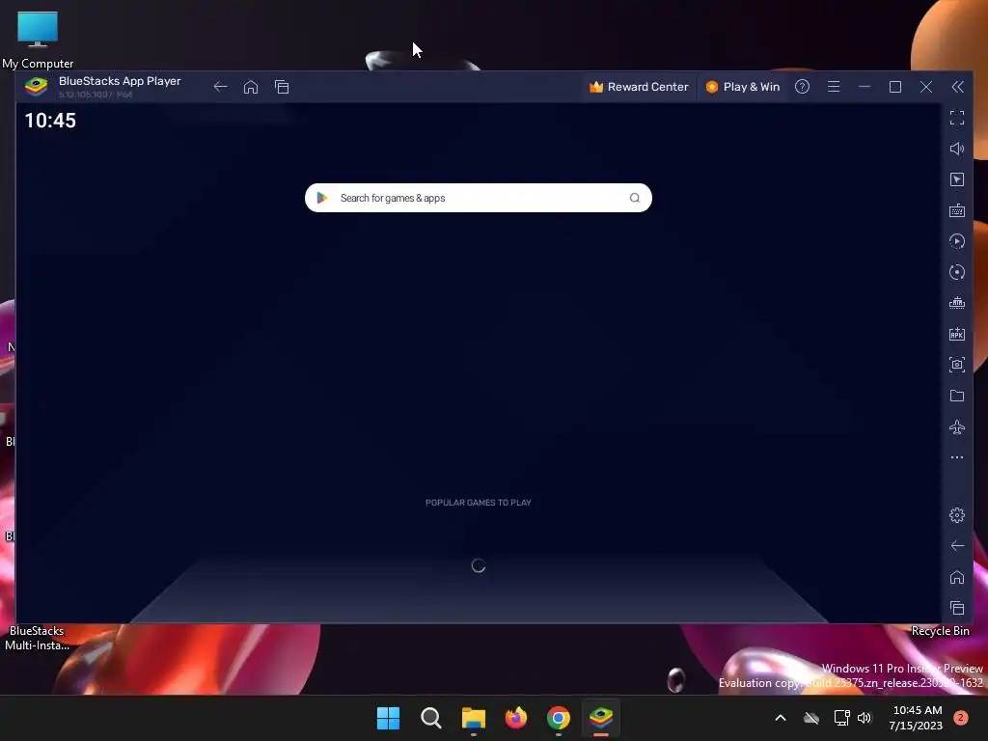Toggle cursor lock icon in sidebar
This screenshot has height=741, width=988.
(957, 179)
